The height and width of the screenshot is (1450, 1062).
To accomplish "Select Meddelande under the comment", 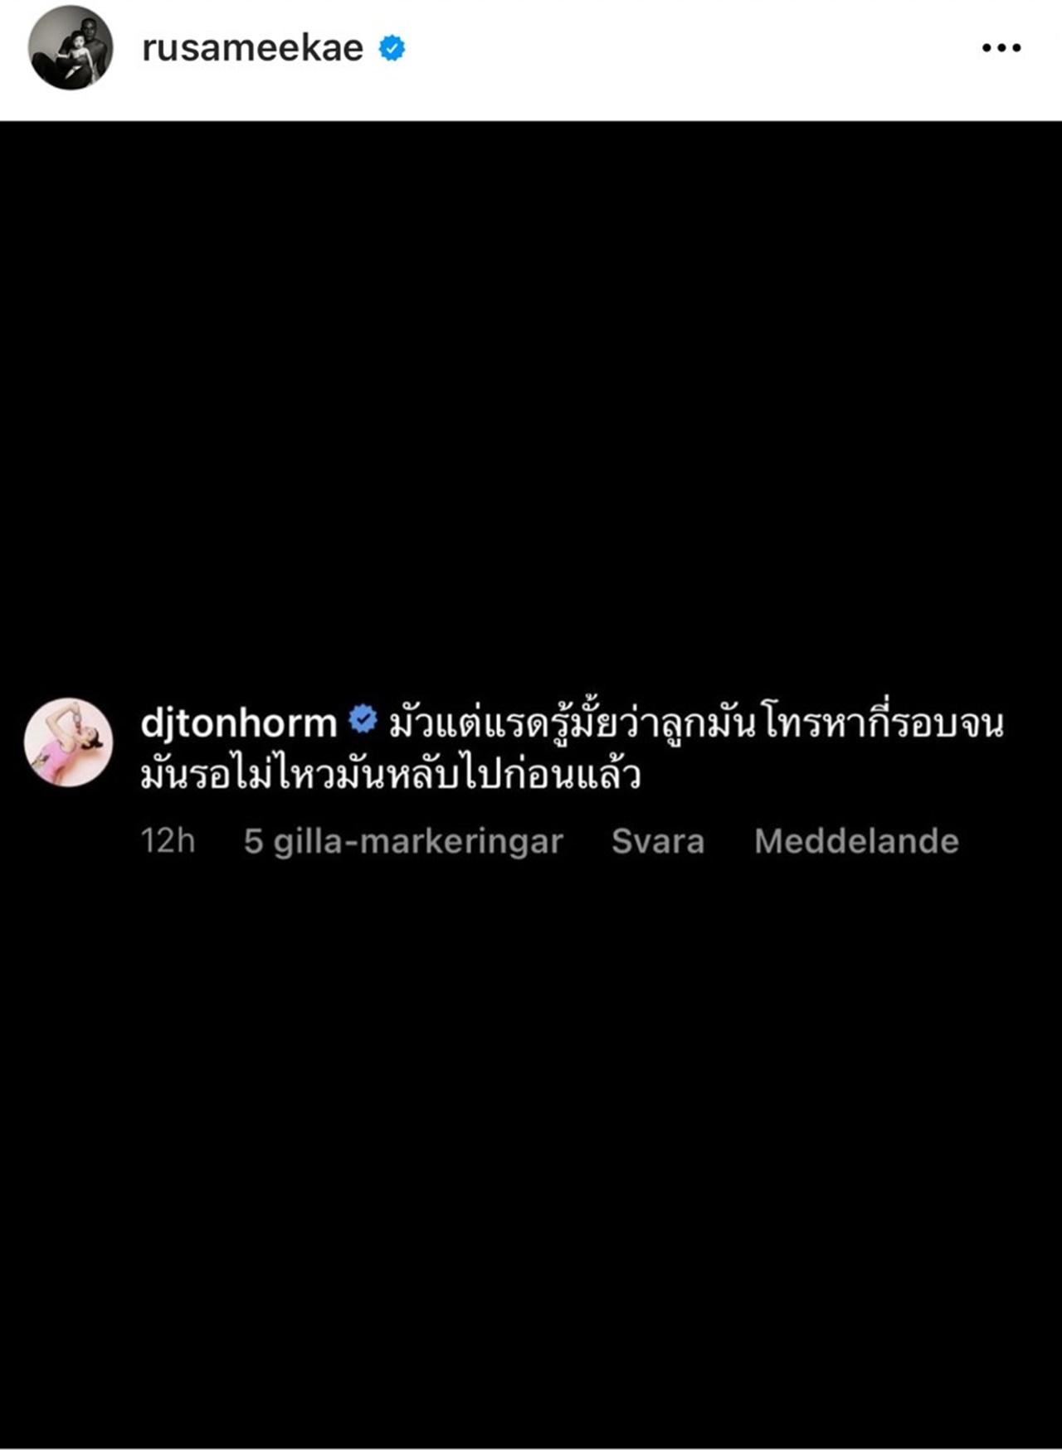I will (856, 841).
